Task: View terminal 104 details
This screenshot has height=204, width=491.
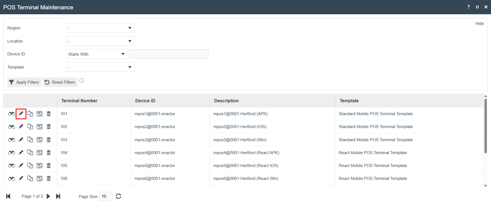Action: pyautogui.click(x=12, y=153)
